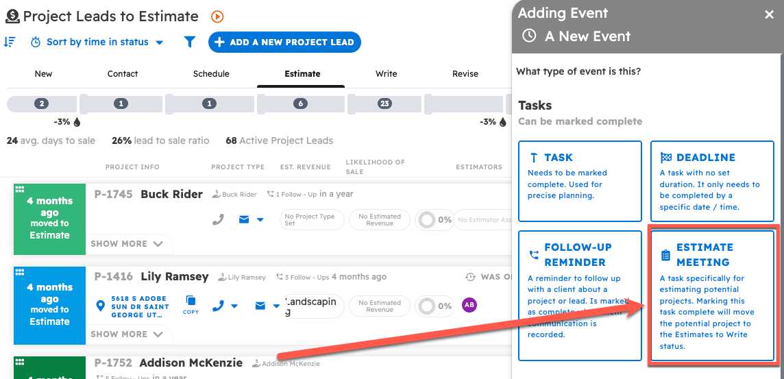Click the purple AB estimator avatar

tap(469, 304)
